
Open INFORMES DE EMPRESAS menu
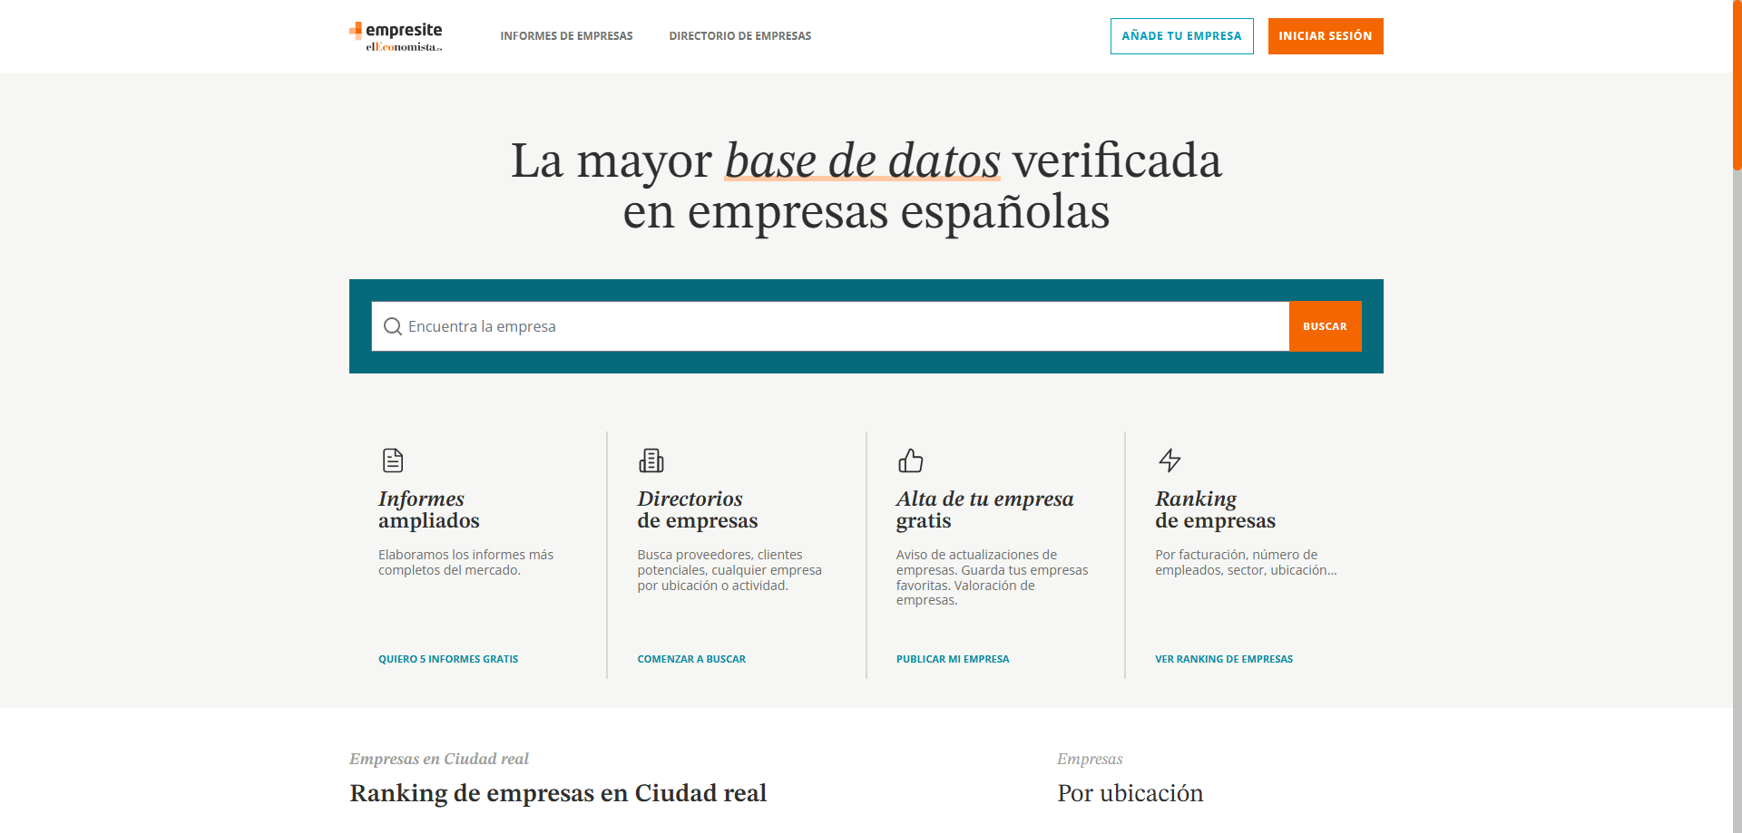(566, 36)
